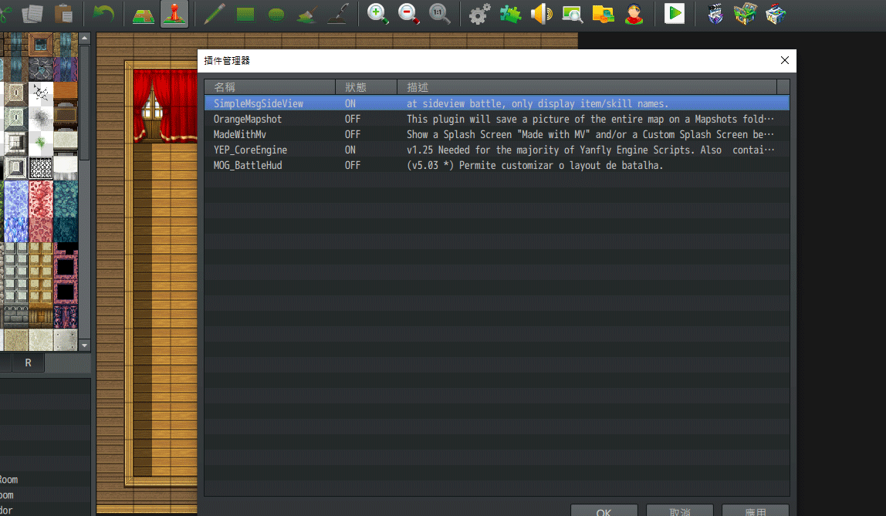Click the Paste clipboard icon
886x516 pixels.
63,14
